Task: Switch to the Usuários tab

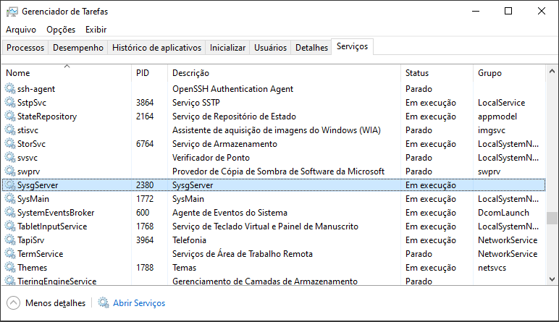Action: [x=270, y=47]
